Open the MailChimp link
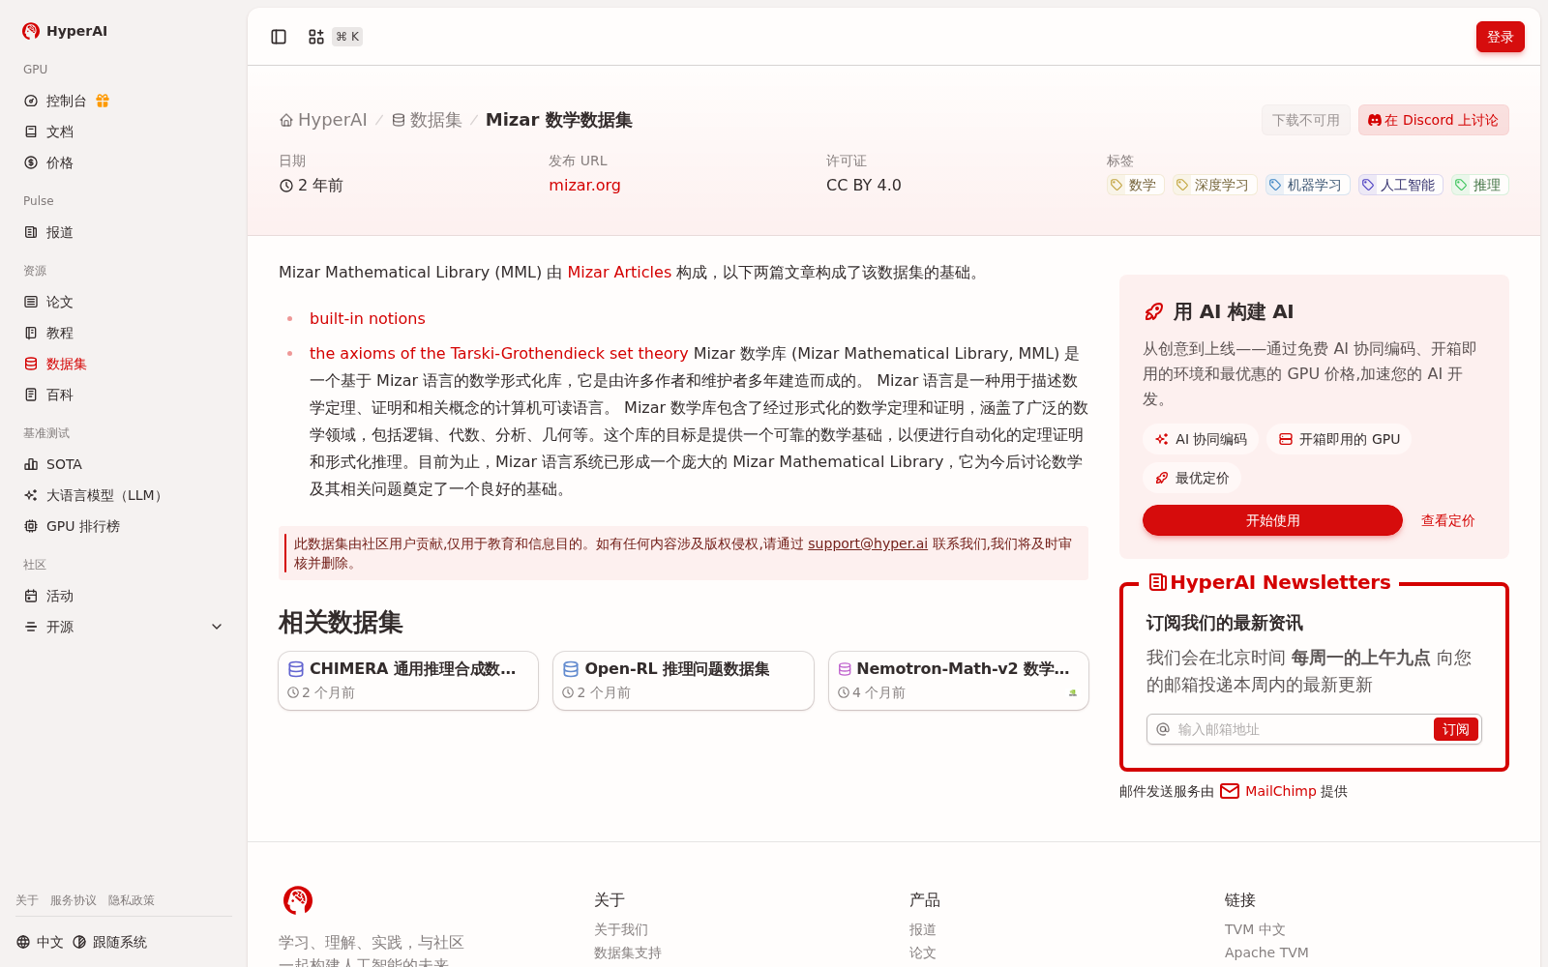The width and height of the screenshot is (1548, 967). 1280,791
